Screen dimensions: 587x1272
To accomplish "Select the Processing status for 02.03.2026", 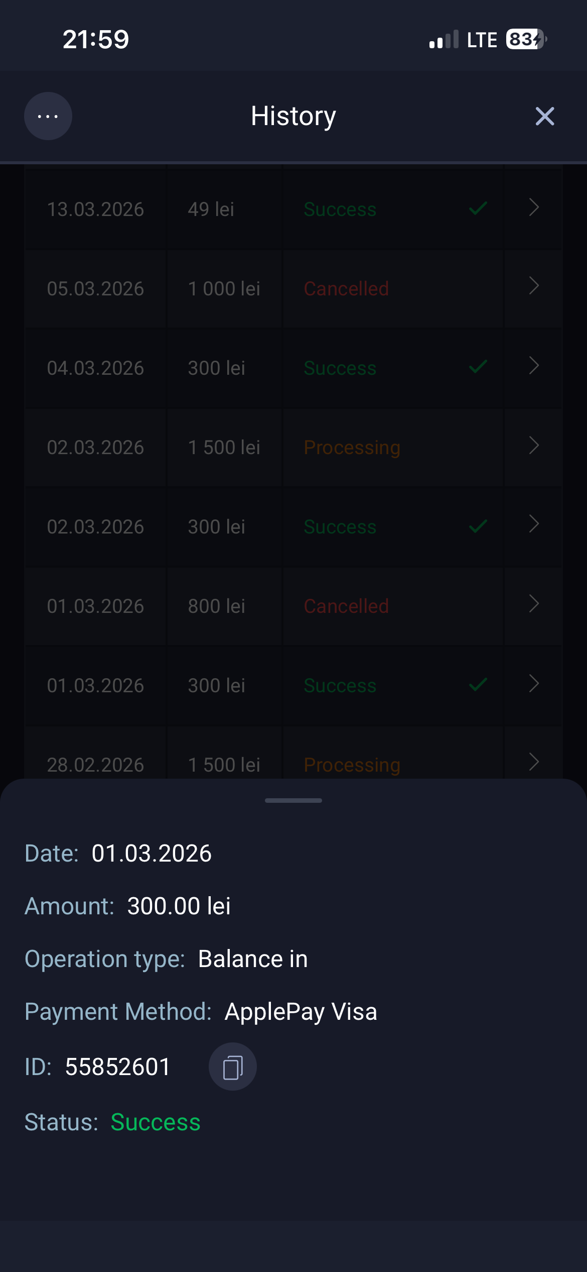I will tap(352, 447).
